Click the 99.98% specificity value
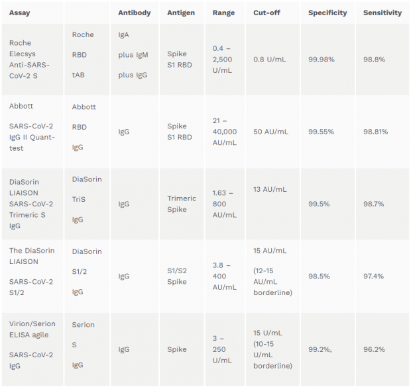Image resolution: width=411 pixels, height=387 pixels. (x=322, y=60)
